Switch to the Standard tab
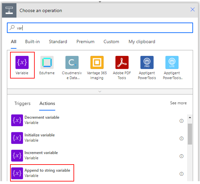 pos(58,42)
